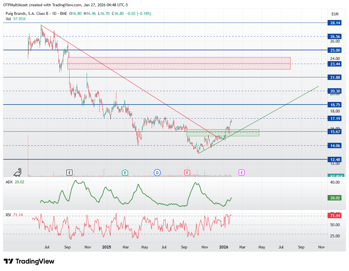Click the 25.00 price level label
The width and height of the screenshot is (349, 271).
point(334,50)
